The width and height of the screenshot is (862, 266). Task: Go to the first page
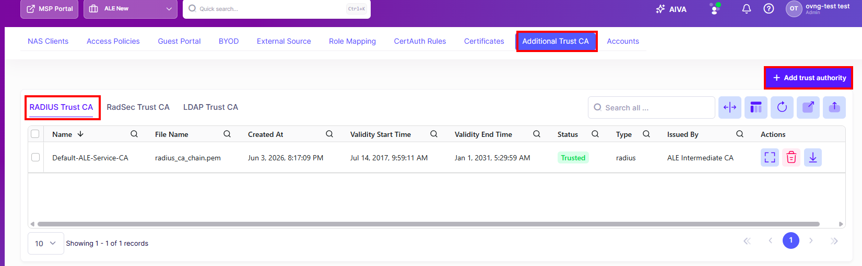pyautogui.click(x=747, y=240)
